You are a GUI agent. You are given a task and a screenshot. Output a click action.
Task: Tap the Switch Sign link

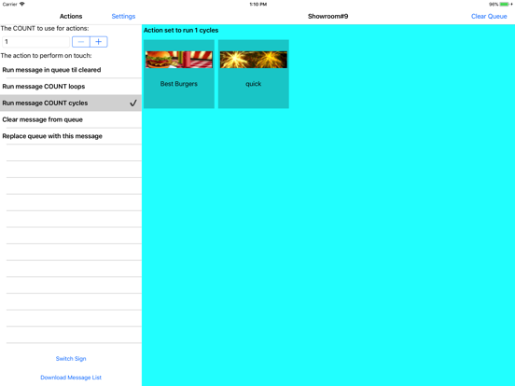click(71, 358)
